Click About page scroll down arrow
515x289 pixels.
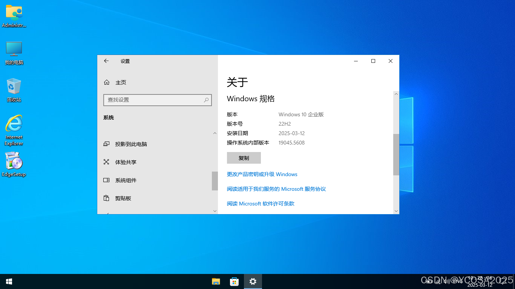click(x=396, y=211)
